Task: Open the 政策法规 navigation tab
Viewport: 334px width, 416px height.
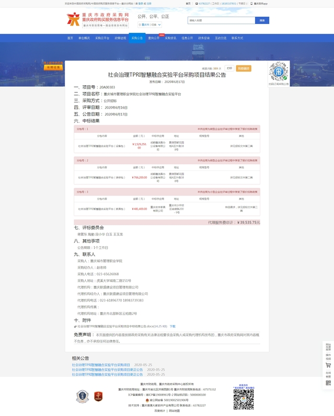Action: pos(120,38)
